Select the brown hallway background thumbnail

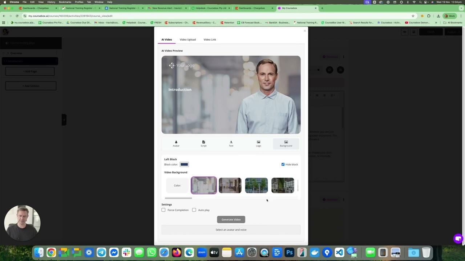click(x=230, y=186)
